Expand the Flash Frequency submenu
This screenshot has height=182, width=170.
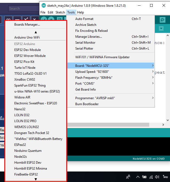(x=111, y=77)
